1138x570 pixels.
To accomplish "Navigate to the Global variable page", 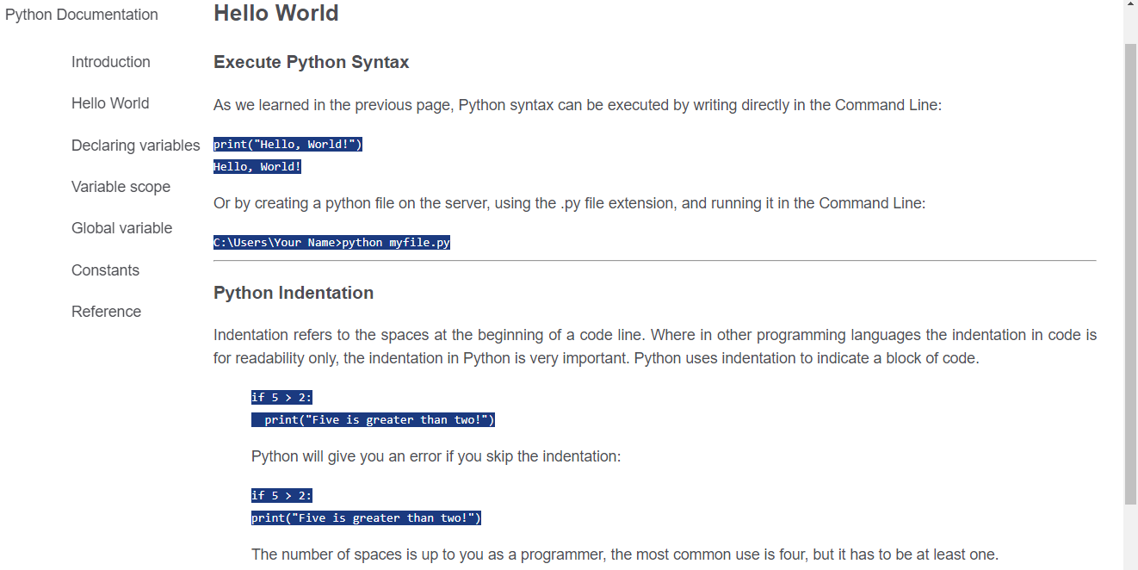I will coord(121,228).
